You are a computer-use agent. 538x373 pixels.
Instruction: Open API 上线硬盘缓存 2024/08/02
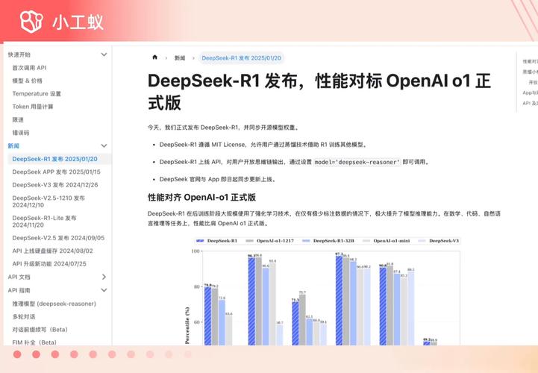(x=52, y=251)
